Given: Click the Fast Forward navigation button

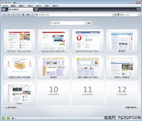Looking at the screenshot, I should click(x=18, y=15).
